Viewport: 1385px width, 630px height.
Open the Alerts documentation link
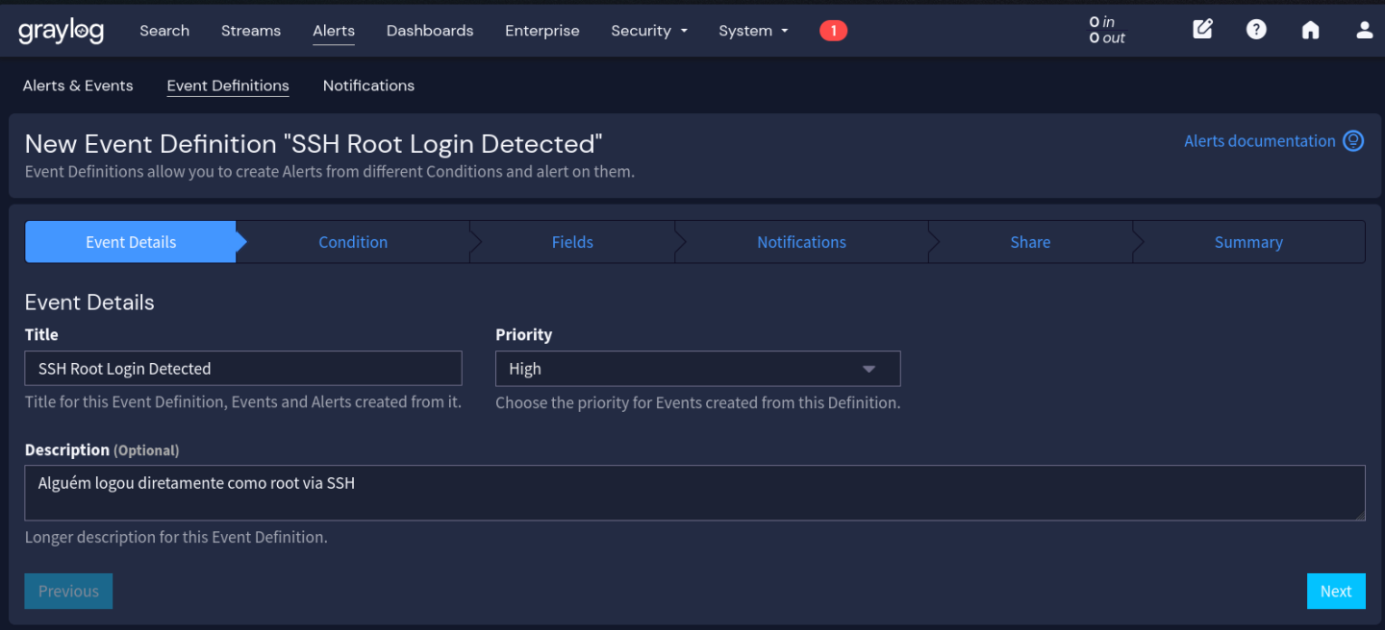(1259, 141)
